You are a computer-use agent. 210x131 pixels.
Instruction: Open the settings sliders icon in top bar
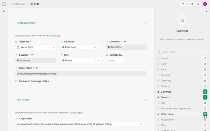coord(198,4)
